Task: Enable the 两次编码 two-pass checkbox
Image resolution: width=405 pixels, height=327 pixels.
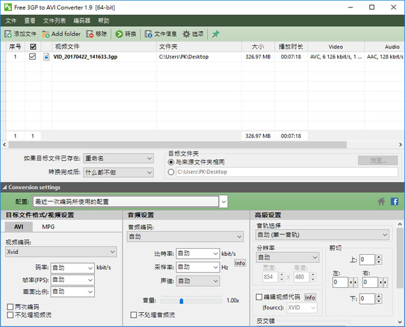Action: pyautogui.click(x=9, y=306)
